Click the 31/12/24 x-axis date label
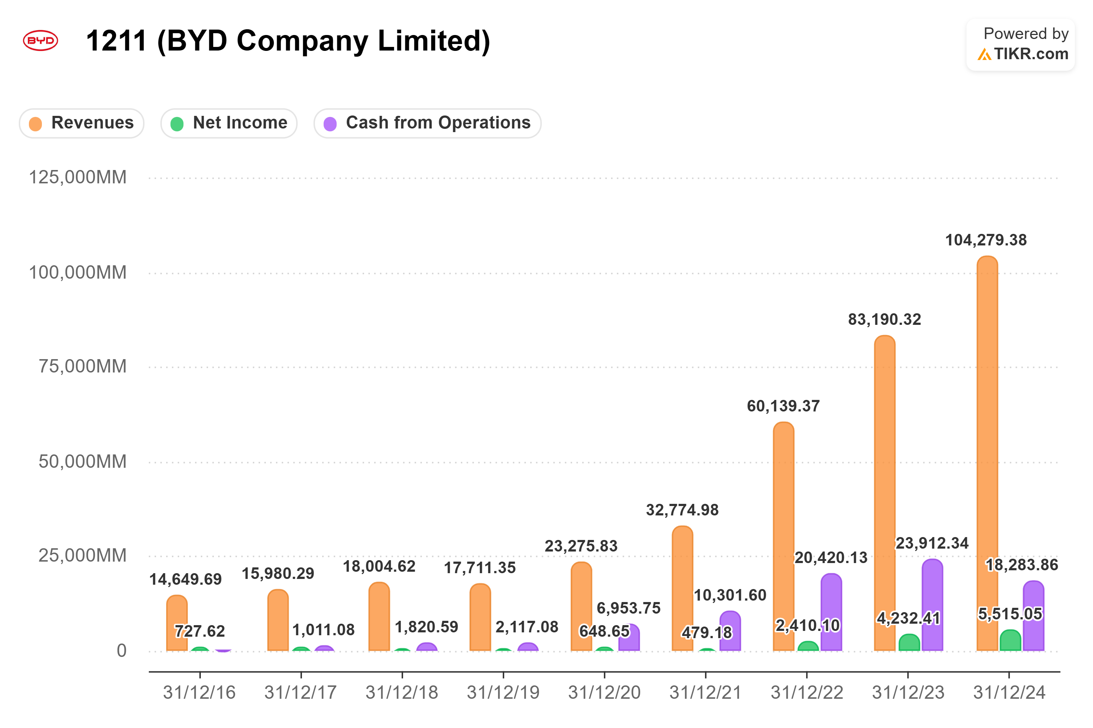The image size is (1093, 728). tap(1009, 693)
